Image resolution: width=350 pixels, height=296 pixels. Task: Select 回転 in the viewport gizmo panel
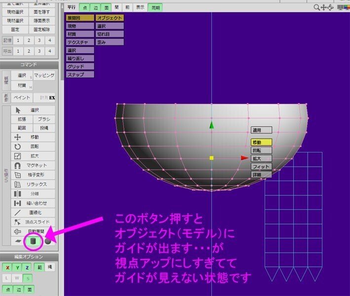coord(261,150)
